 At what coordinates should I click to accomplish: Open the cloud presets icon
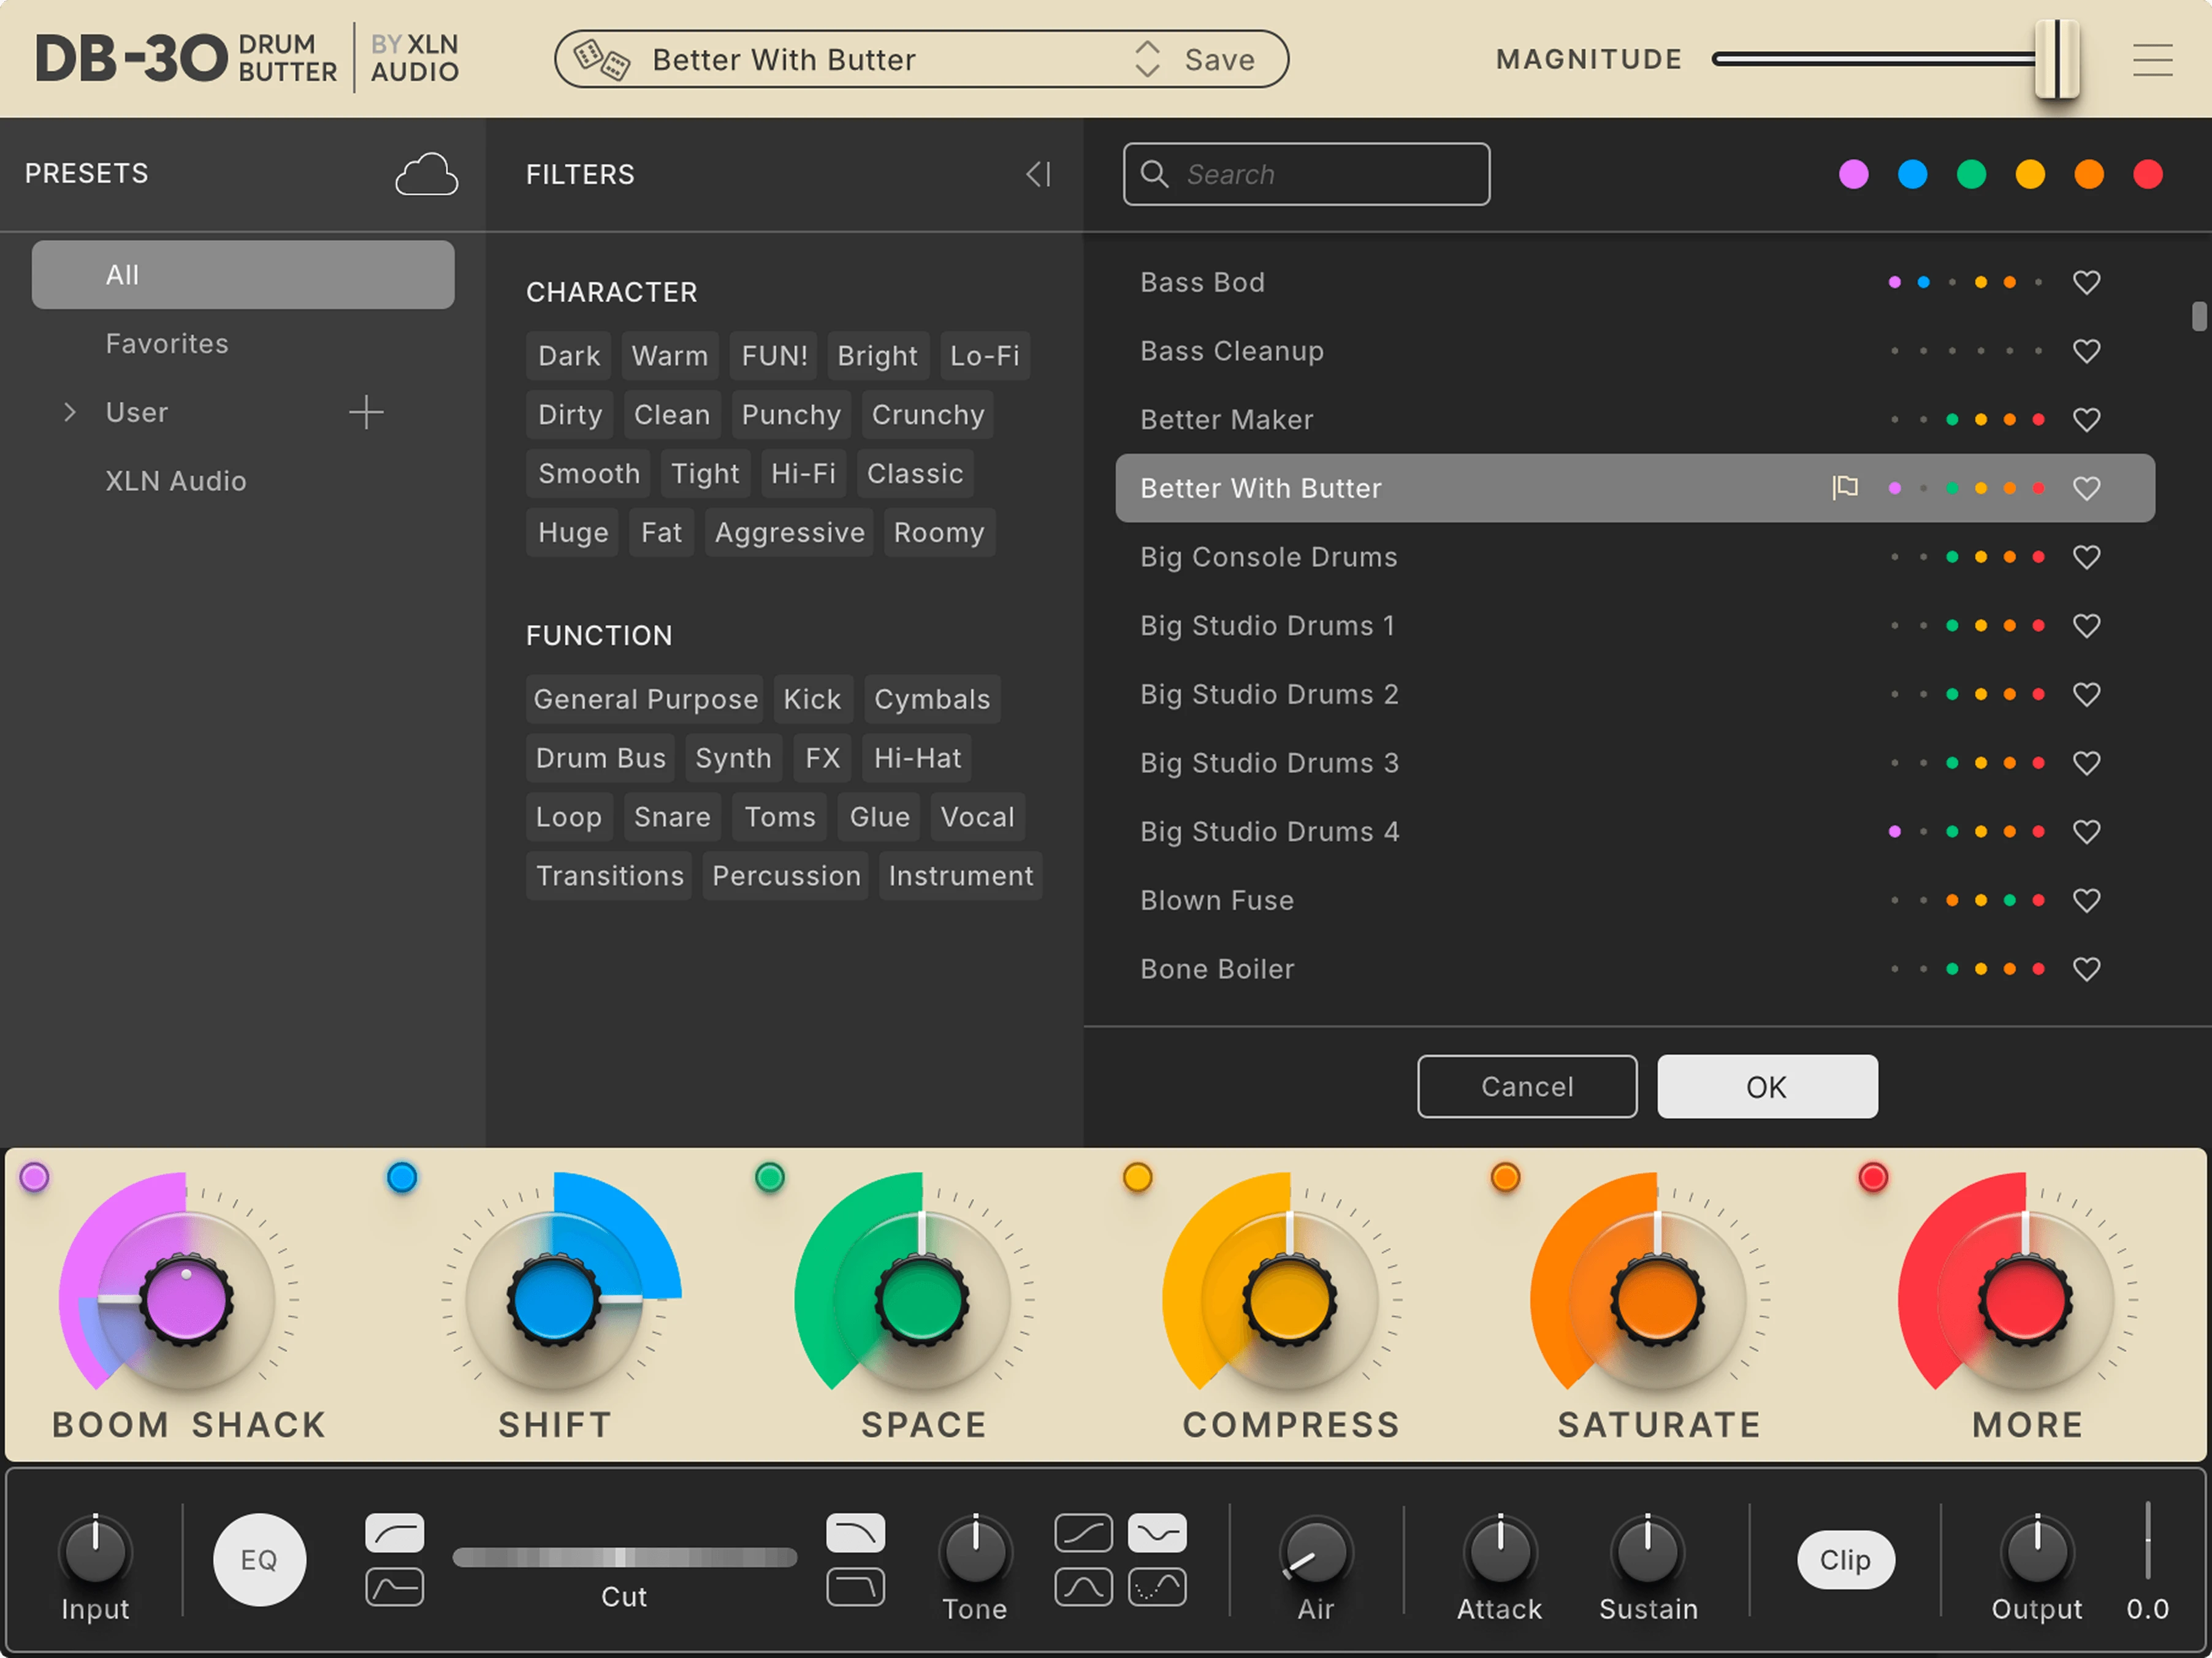(426, 175)
